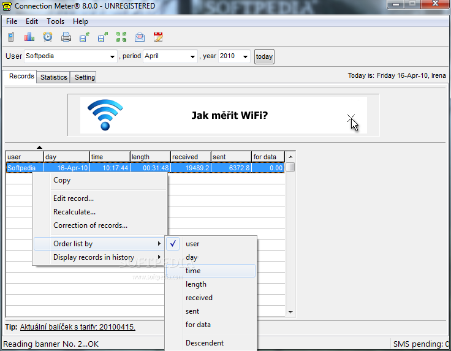The width and height of the screenshot is (451, 351).
Task: Switch to the Statistics tab
Action: point(53,77)
